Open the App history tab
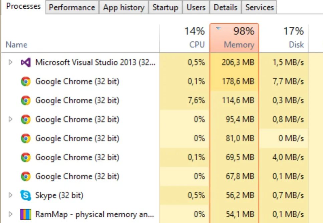The image size is (323, 223). tap(123, 7)
